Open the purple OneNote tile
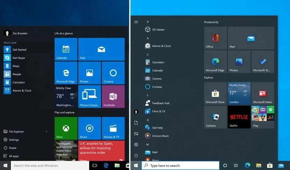 point(113,96)
